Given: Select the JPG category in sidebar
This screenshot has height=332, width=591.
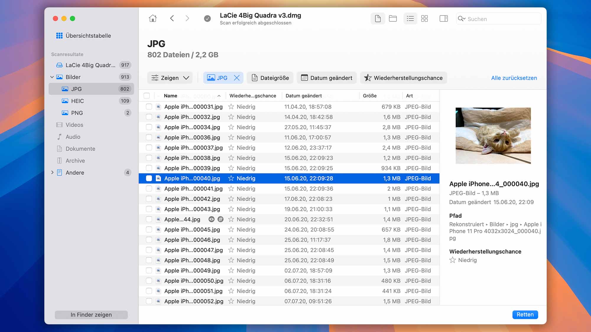Looking at the screenshot, I should pos(91,89).
